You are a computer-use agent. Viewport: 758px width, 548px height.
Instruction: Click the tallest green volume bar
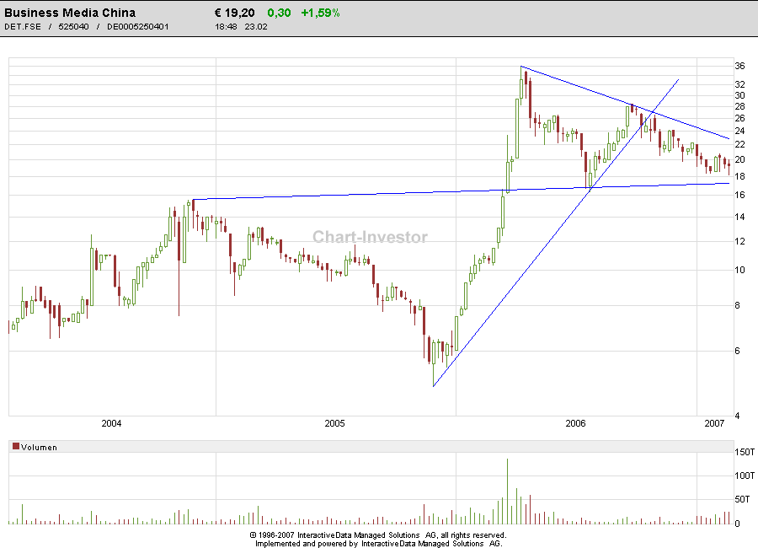506,489
